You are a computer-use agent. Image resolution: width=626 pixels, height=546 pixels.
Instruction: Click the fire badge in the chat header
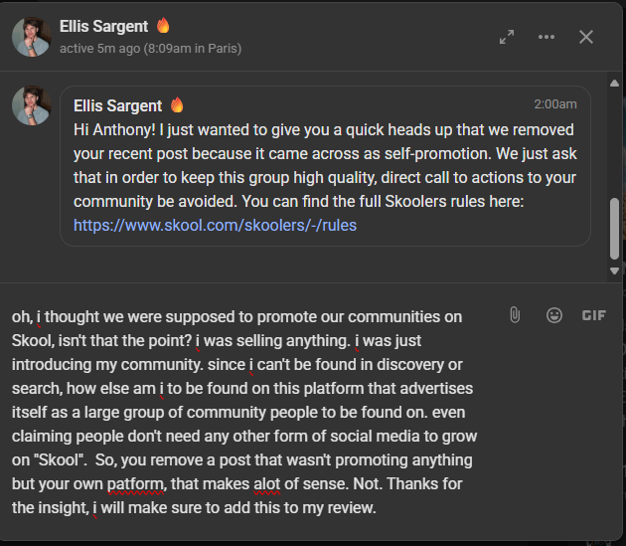(163, 26)
